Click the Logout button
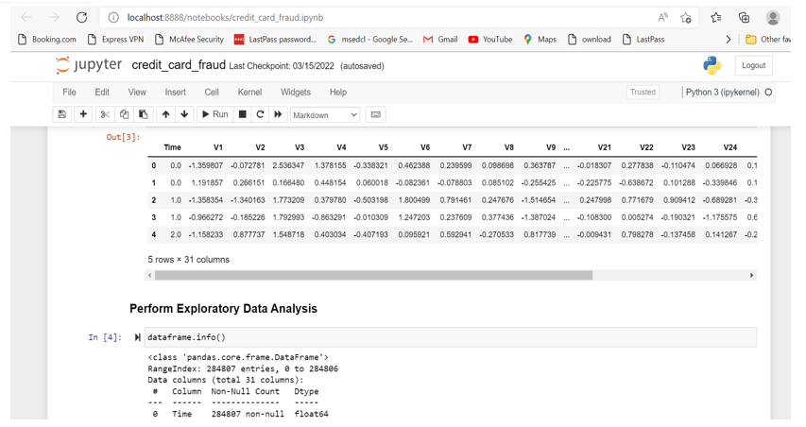This screenshot has width=806, height=427. point(754,66)
